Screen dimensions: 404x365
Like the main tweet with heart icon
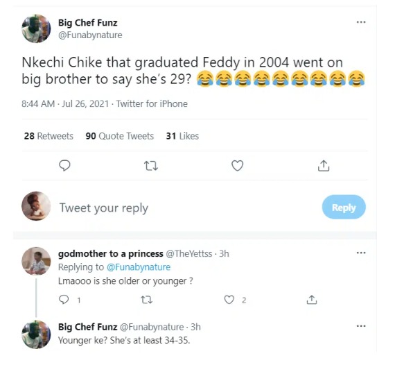pyautogui.click(x=237, y=166)
